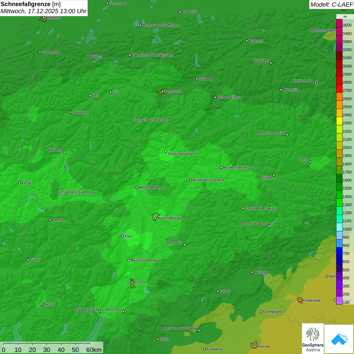Select the 'Bassano del Grappa' city label

pos(180,328)
